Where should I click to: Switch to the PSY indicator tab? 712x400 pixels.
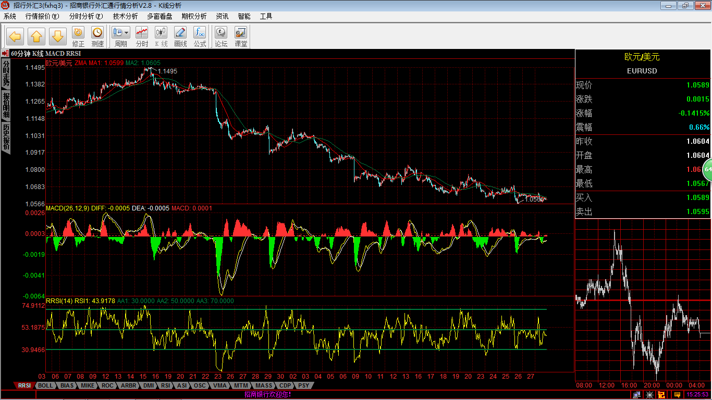[x=303, y=385]
